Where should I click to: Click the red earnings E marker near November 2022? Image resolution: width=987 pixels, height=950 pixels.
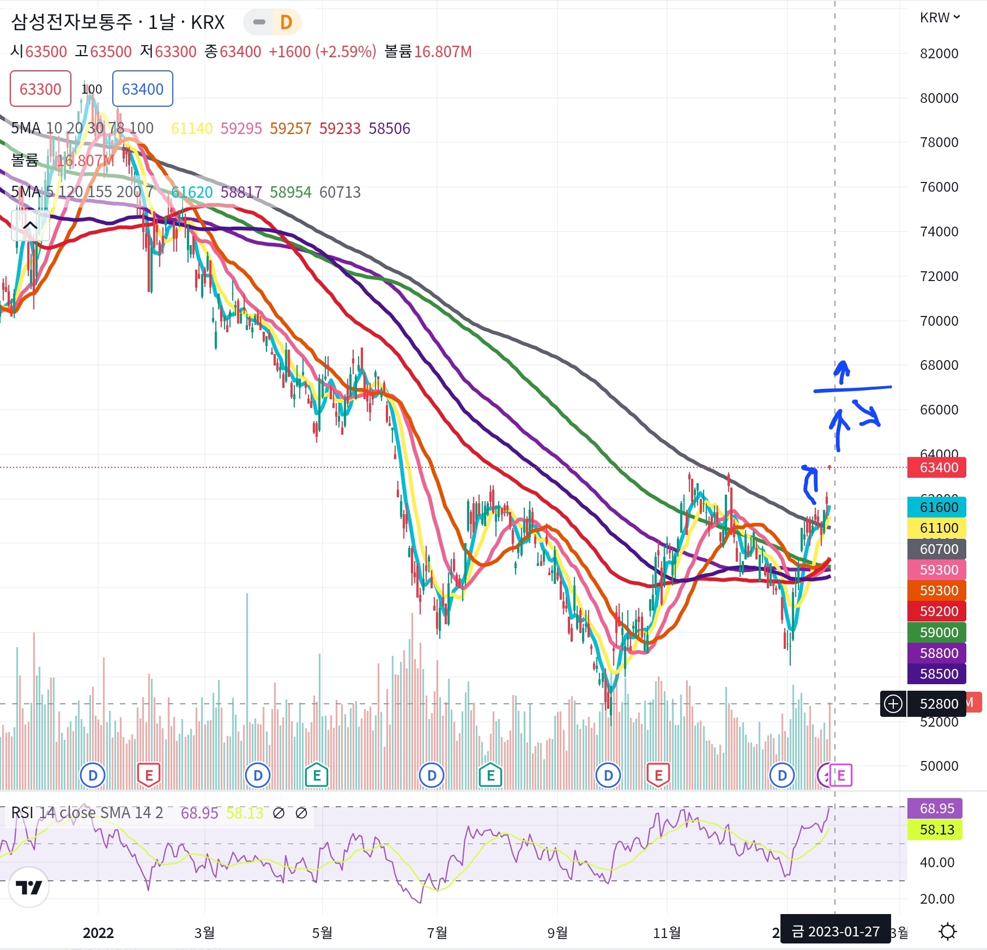[658, 775]
